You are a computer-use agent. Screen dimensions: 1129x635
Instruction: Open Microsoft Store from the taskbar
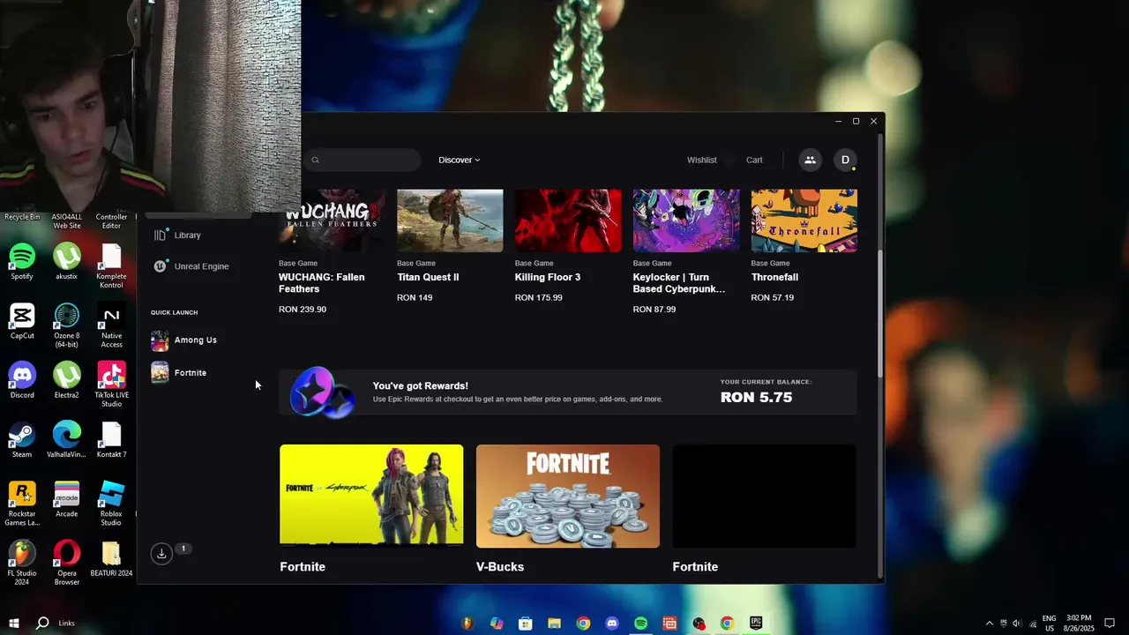(525, 623)
